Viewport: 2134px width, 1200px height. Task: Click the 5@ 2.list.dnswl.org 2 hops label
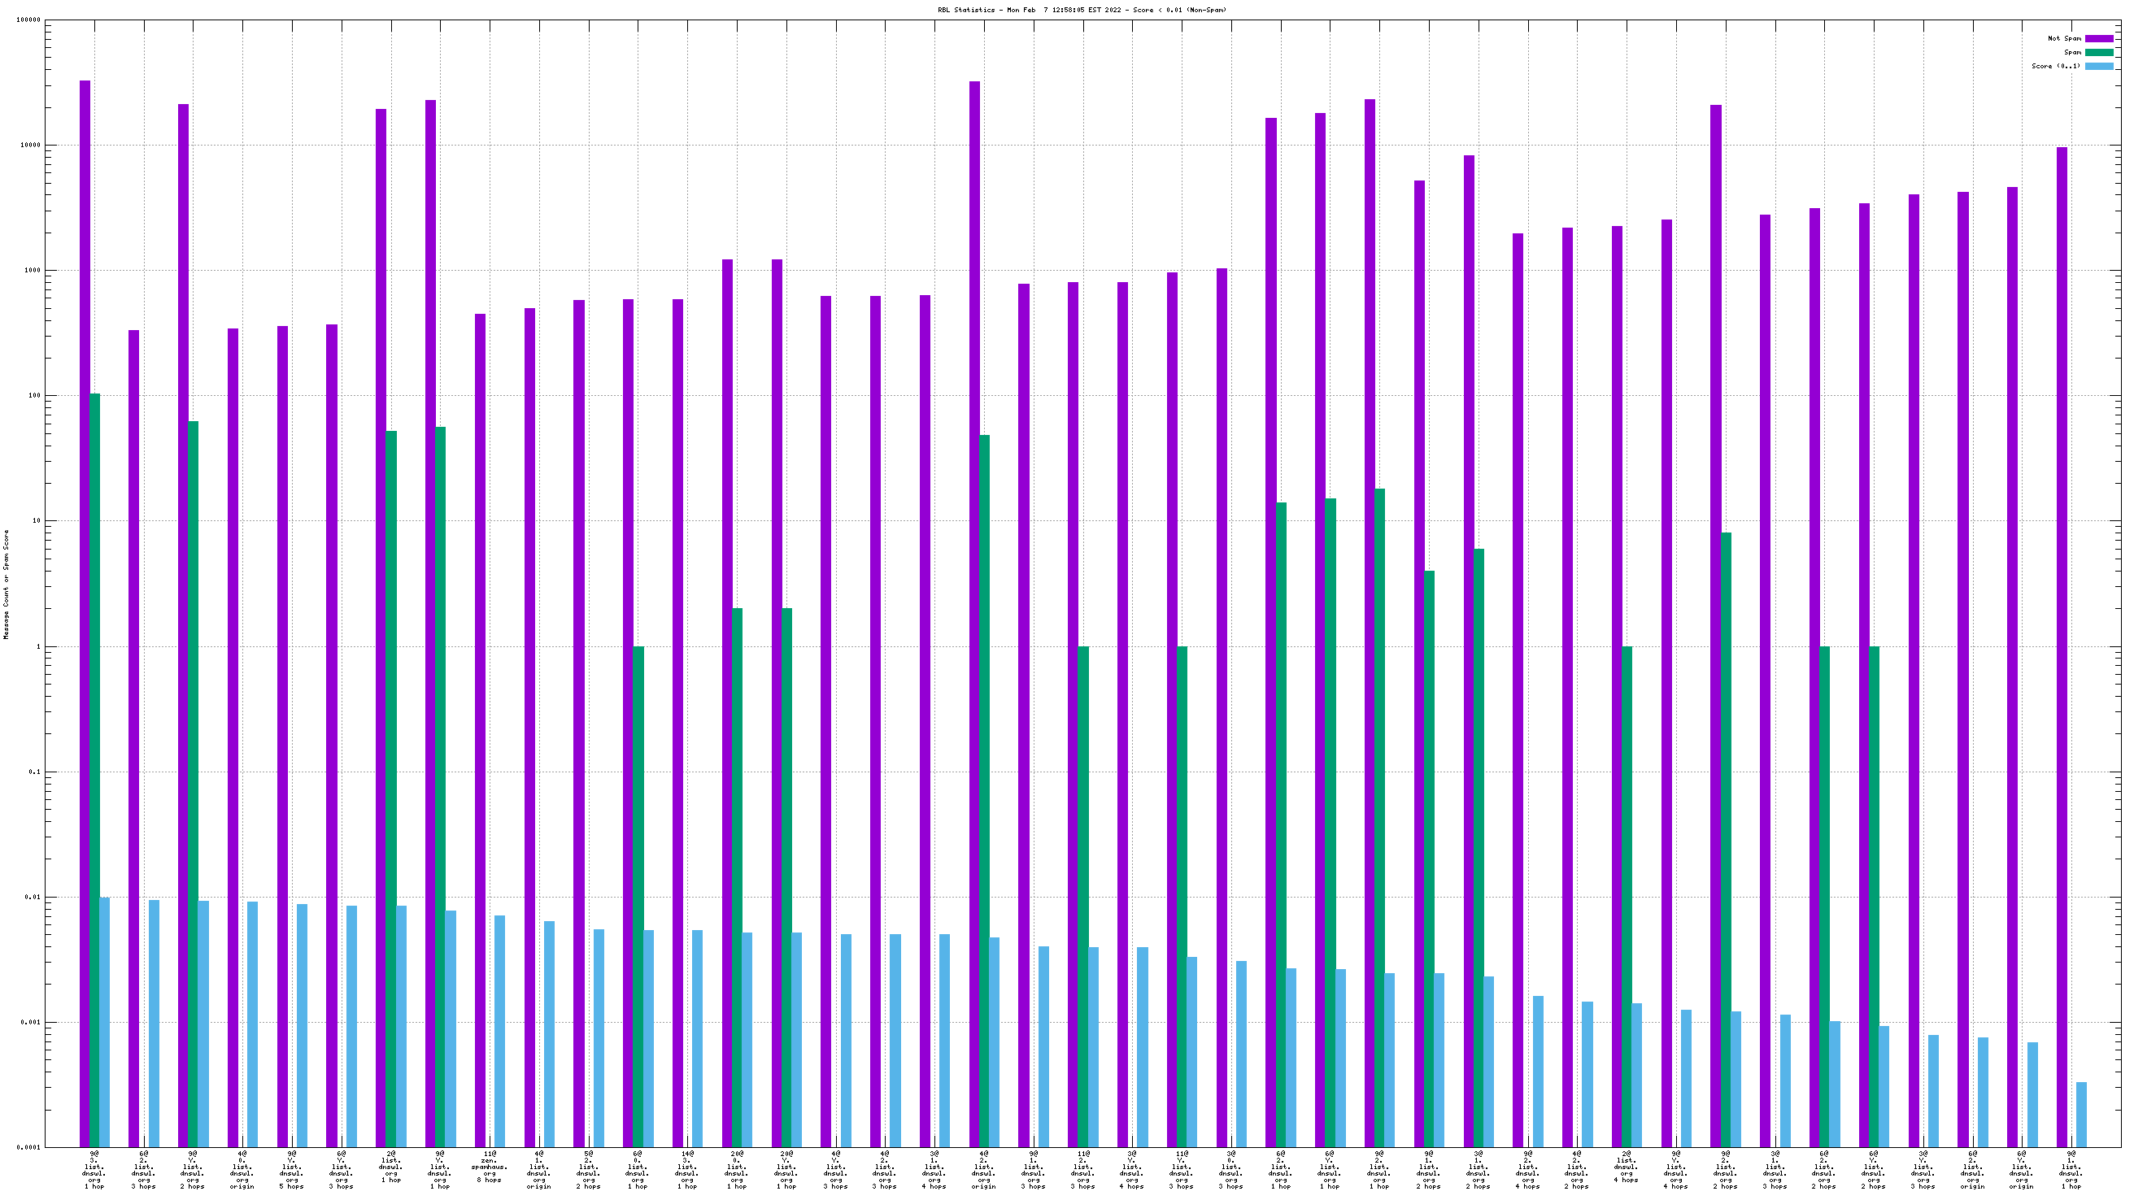coord(588,1169)
